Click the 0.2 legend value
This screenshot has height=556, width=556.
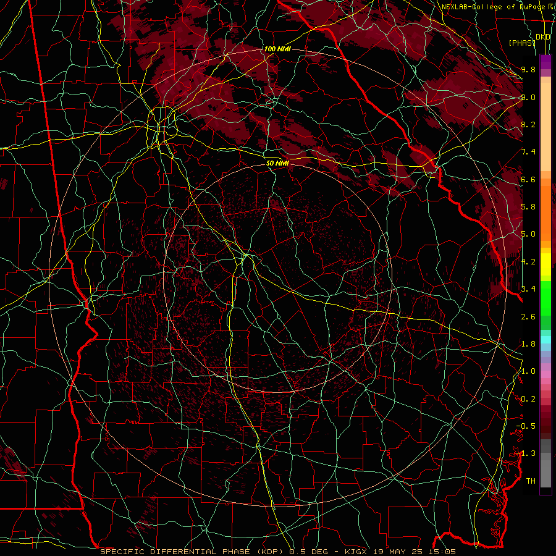click(x=528, y=399)
